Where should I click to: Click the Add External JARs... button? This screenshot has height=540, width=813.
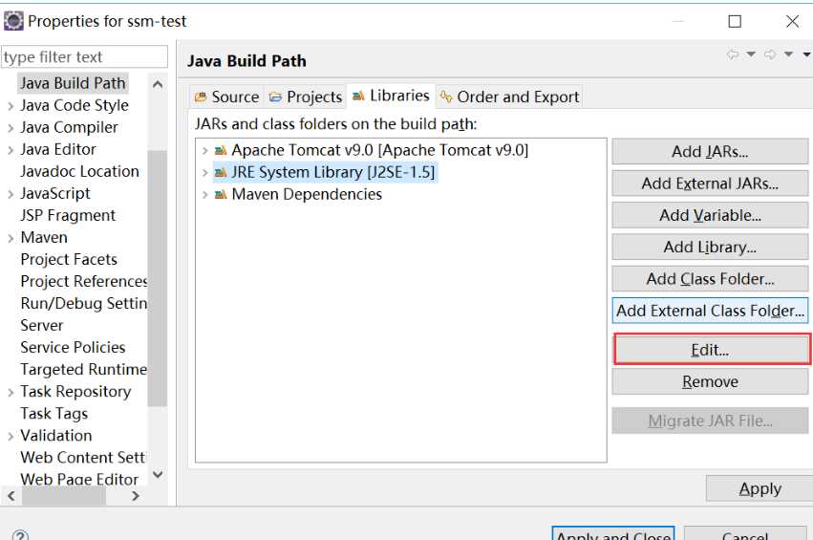[710, 184]
